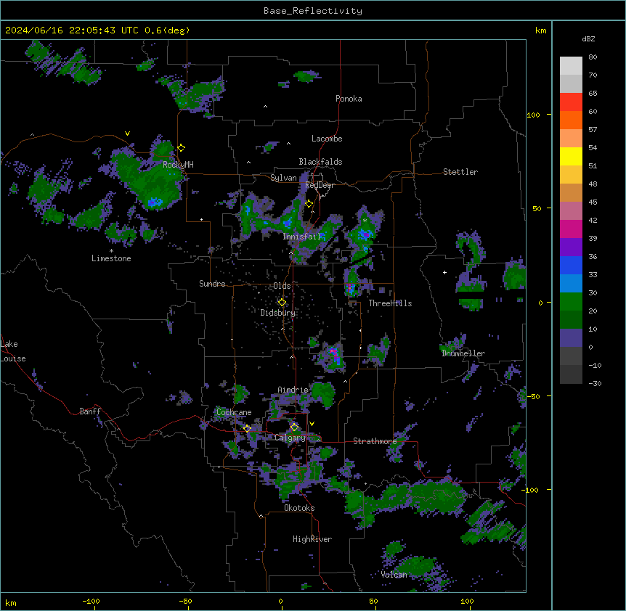Select the light gray 70-80 dBZ swatch
Viewport: 626px width, 611px height.
click(571, 66)
